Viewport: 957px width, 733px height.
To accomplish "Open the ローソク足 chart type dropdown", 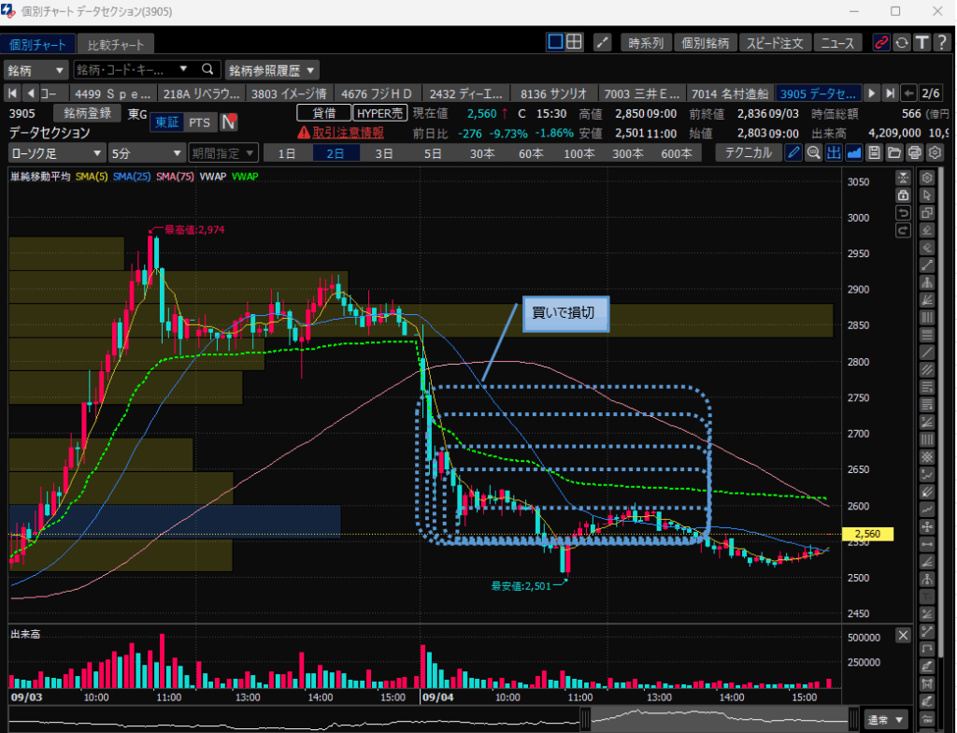I will (x=56, y=153).
